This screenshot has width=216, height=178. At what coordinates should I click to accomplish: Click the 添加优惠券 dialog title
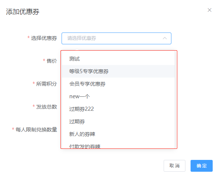(22, 11)
